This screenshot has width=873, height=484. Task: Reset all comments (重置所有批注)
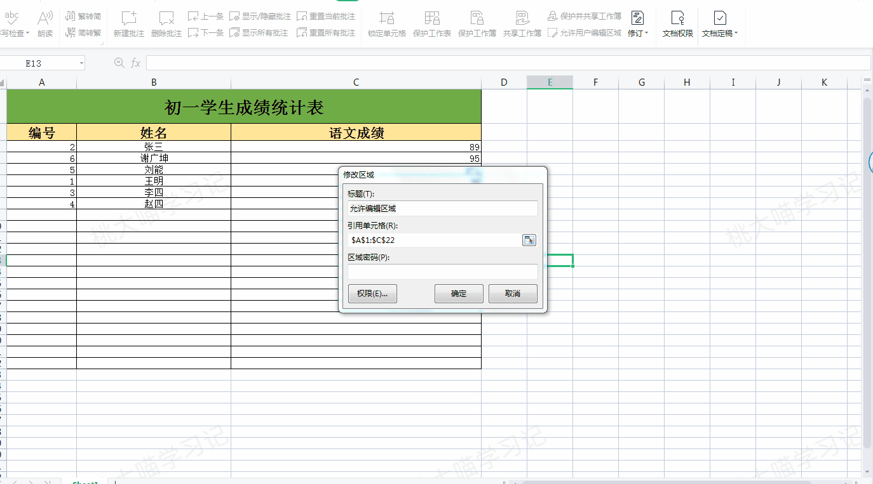(x=326, y=32)
